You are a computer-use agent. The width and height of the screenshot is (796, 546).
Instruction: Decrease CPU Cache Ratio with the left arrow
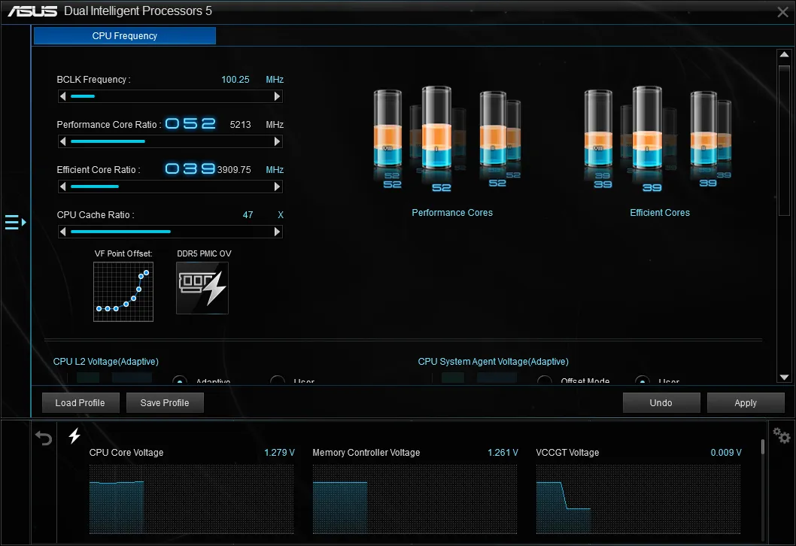tap(63, 232)
